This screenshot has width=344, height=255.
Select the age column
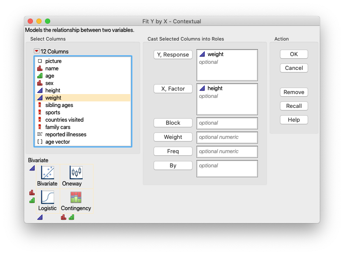(x=83, y=76)
